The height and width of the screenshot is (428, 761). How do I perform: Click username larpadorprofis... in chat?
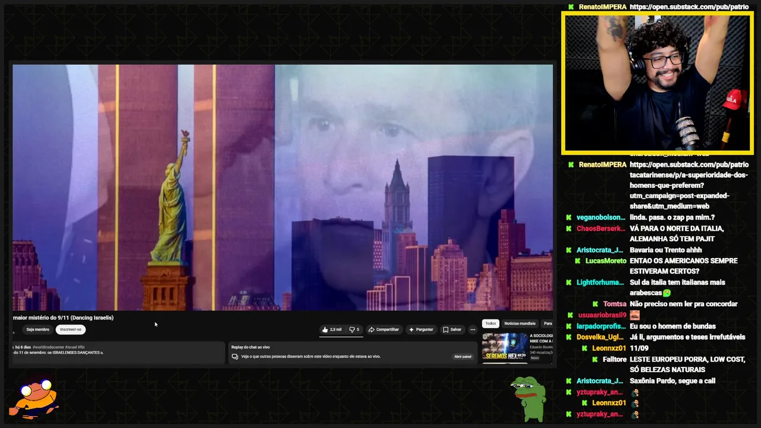pos(600,326)
